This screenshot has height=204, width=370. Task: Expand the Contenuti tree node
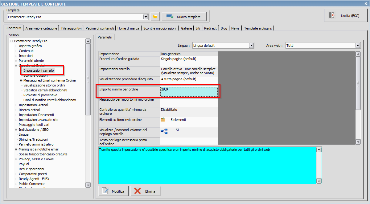coord(16,51)
